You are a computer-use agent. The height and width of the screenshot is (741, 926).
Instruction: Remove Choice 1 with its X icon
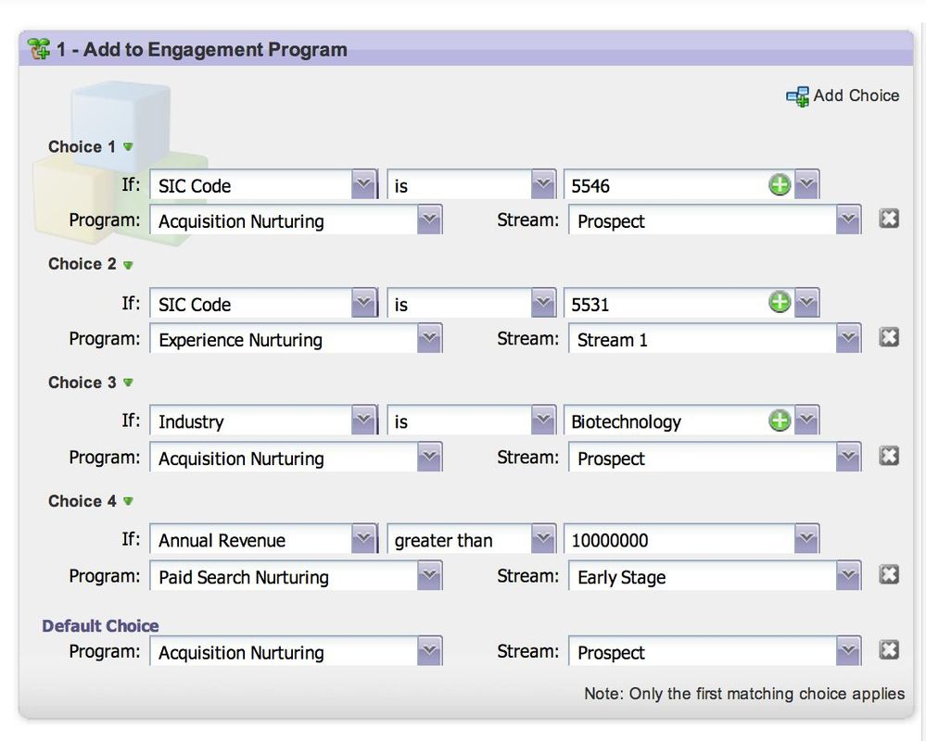889,220
